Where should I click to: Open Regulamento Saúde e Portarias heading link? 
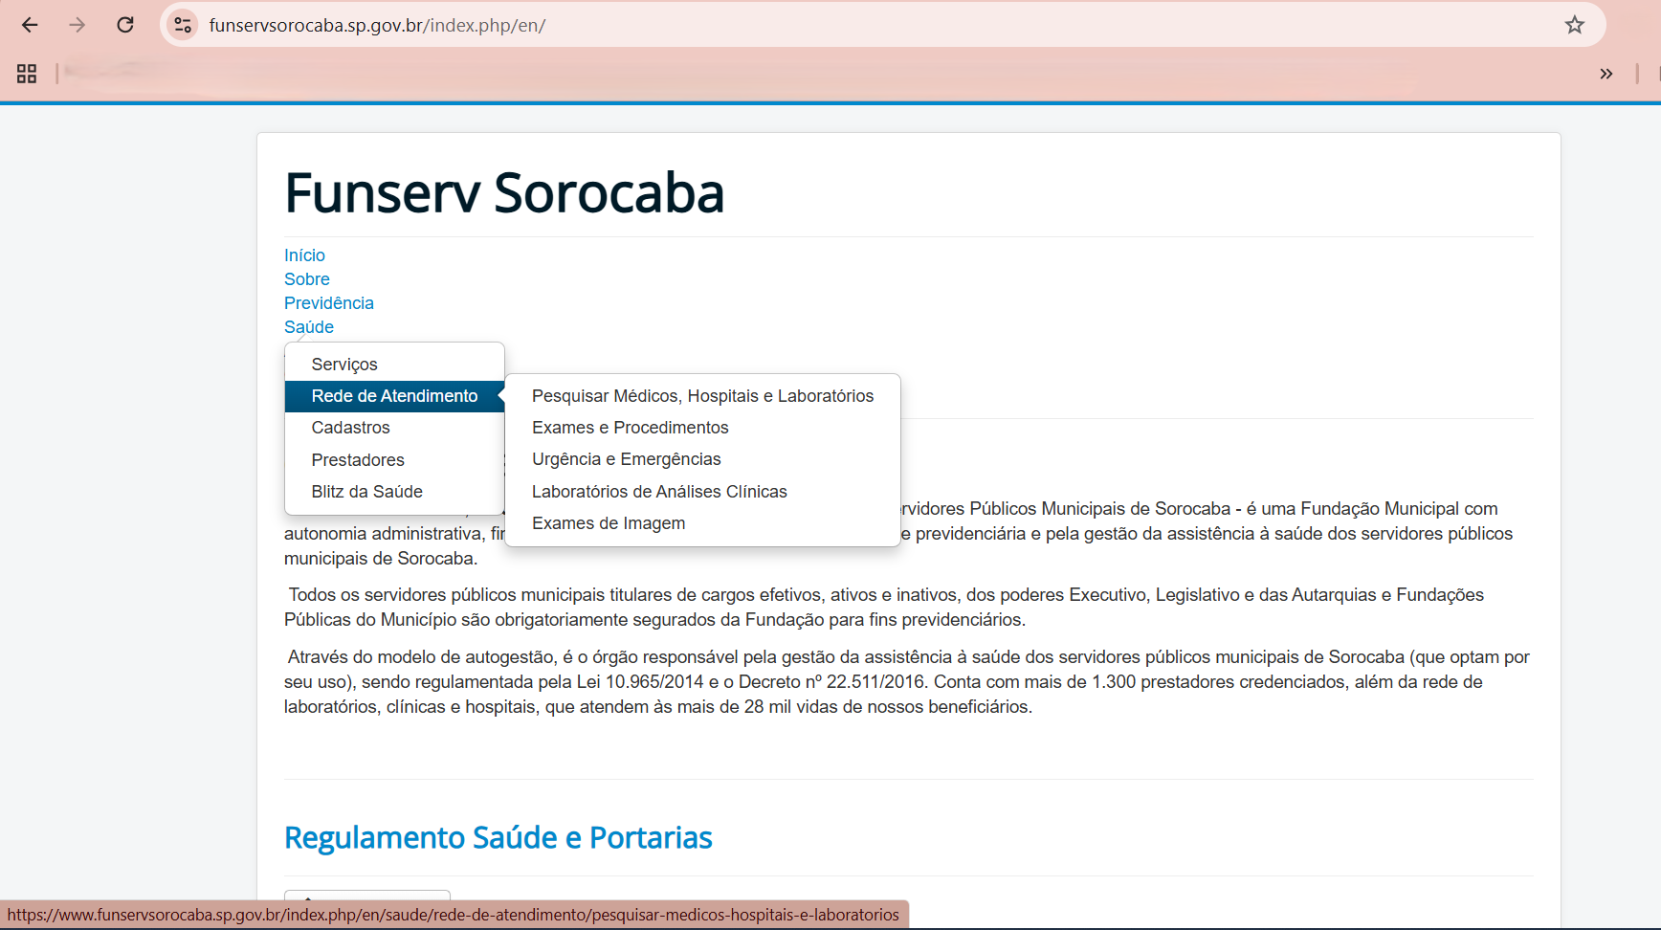click(498, 837)
